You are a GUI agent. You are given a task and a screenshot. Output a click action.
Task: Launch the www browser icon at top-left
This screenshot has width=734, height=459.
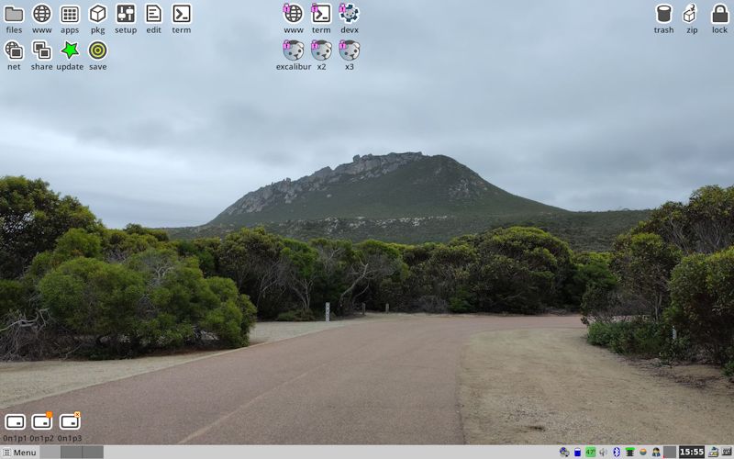click(41, 18)
